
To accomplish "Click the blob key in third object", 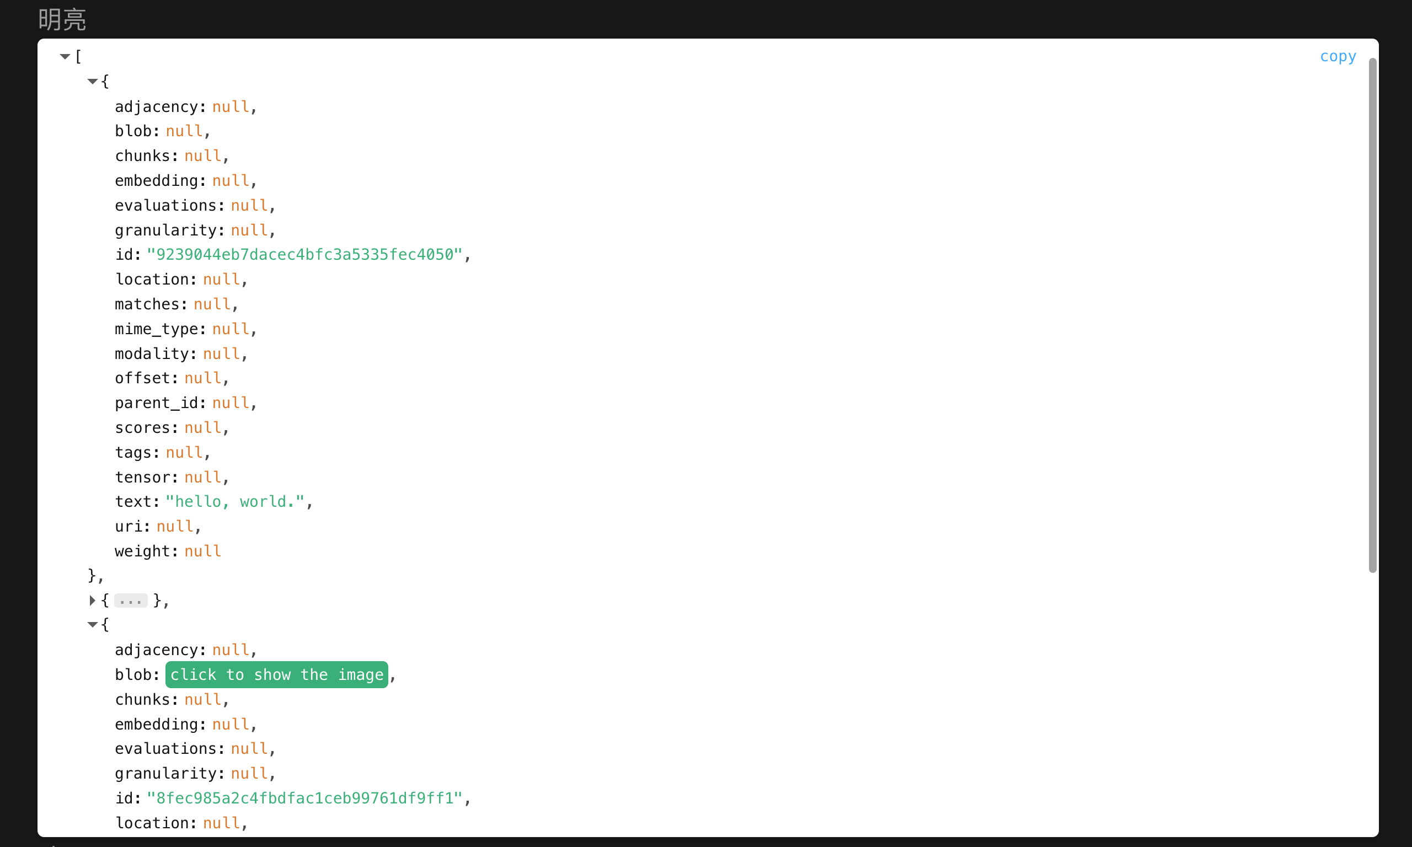I will [x=133, y=674].
